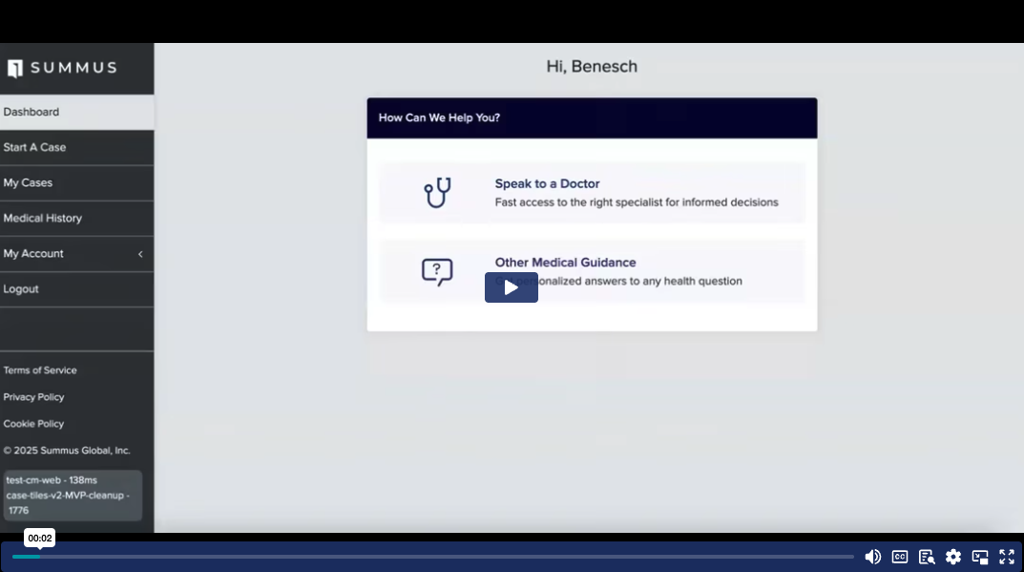The image size is (1024, 572).
Task: Choose Speak to a Doctor option
Action: (x=547, y=183)
